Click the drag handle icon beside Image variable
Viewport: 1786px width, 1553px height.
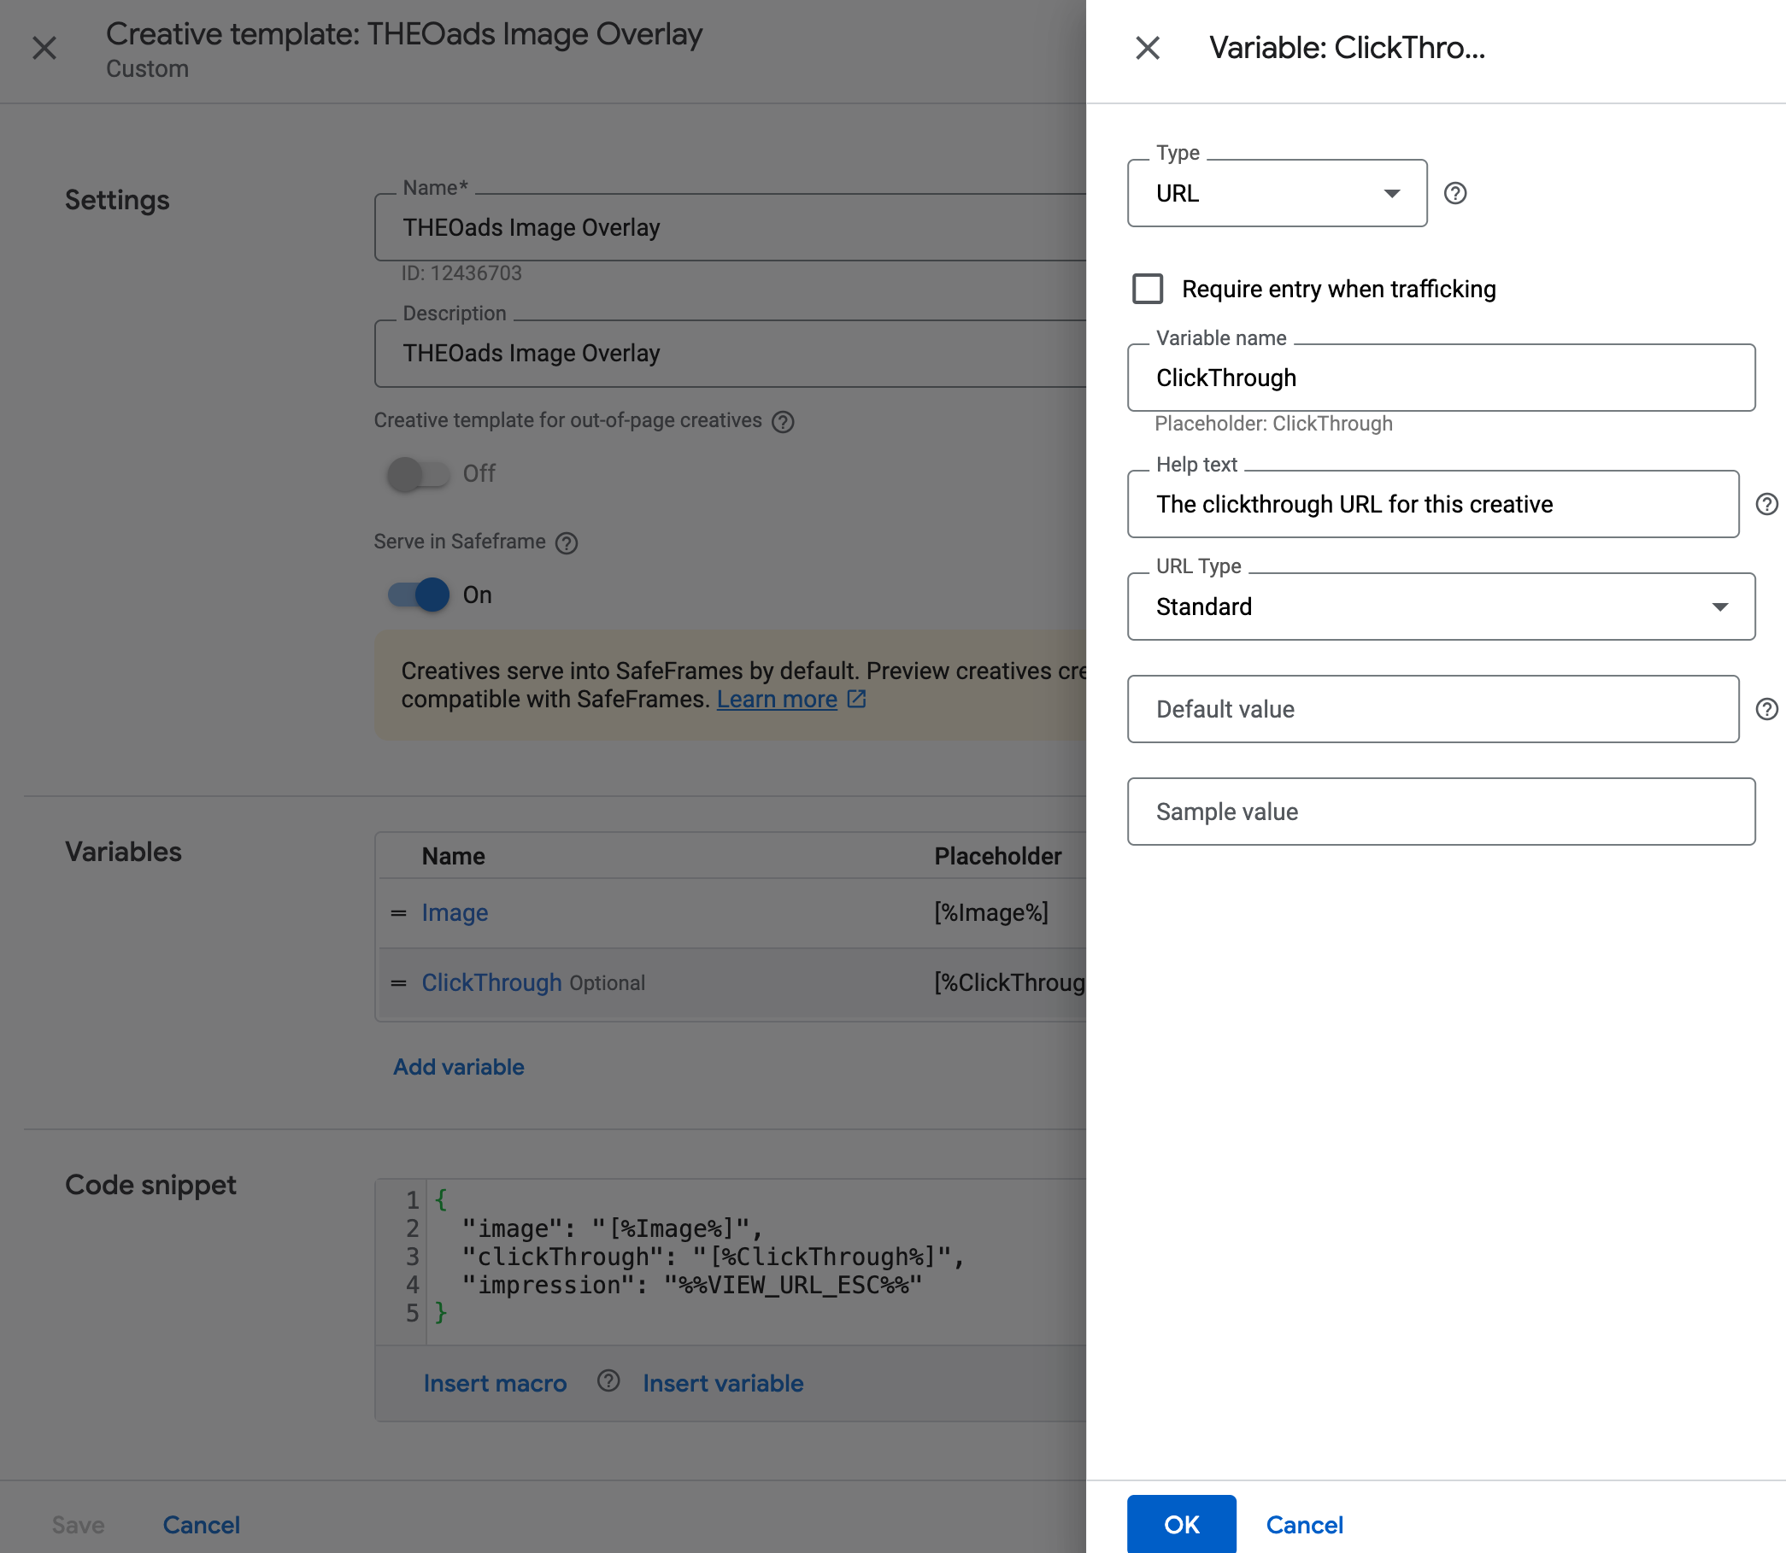(x=398, y=912)
